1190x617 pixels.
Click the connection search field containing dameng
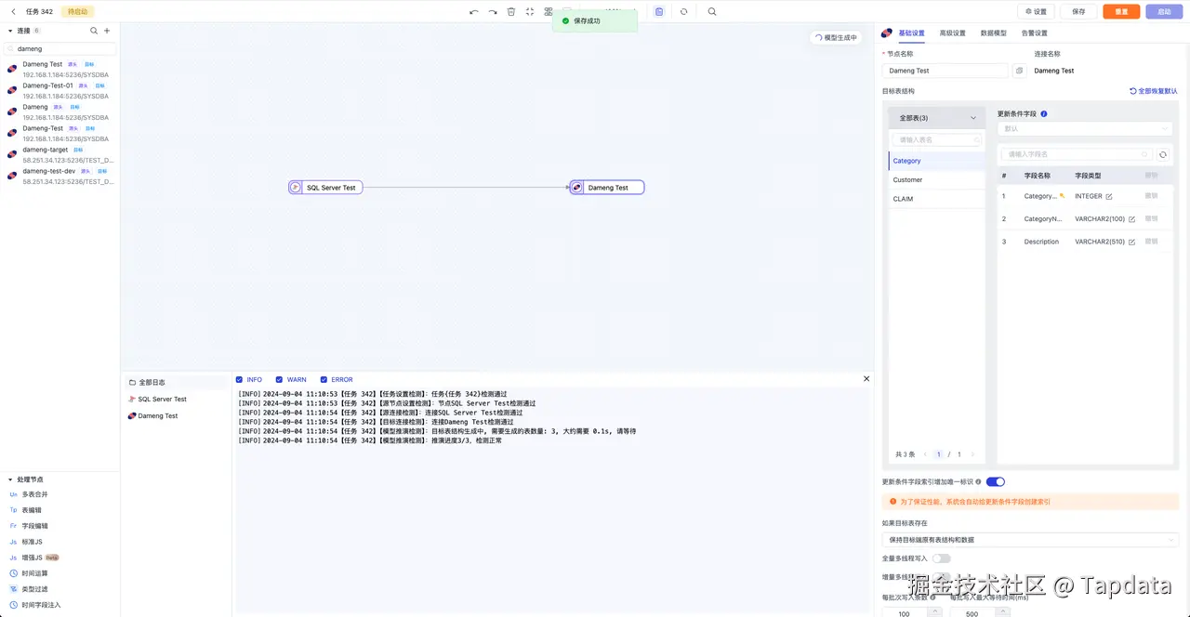(x=59, y=48)
